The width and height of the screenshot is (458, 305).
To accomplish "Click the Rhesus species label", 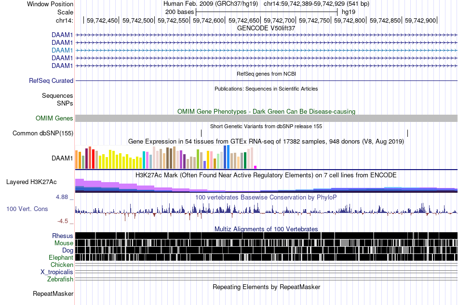I will (63, 236).
